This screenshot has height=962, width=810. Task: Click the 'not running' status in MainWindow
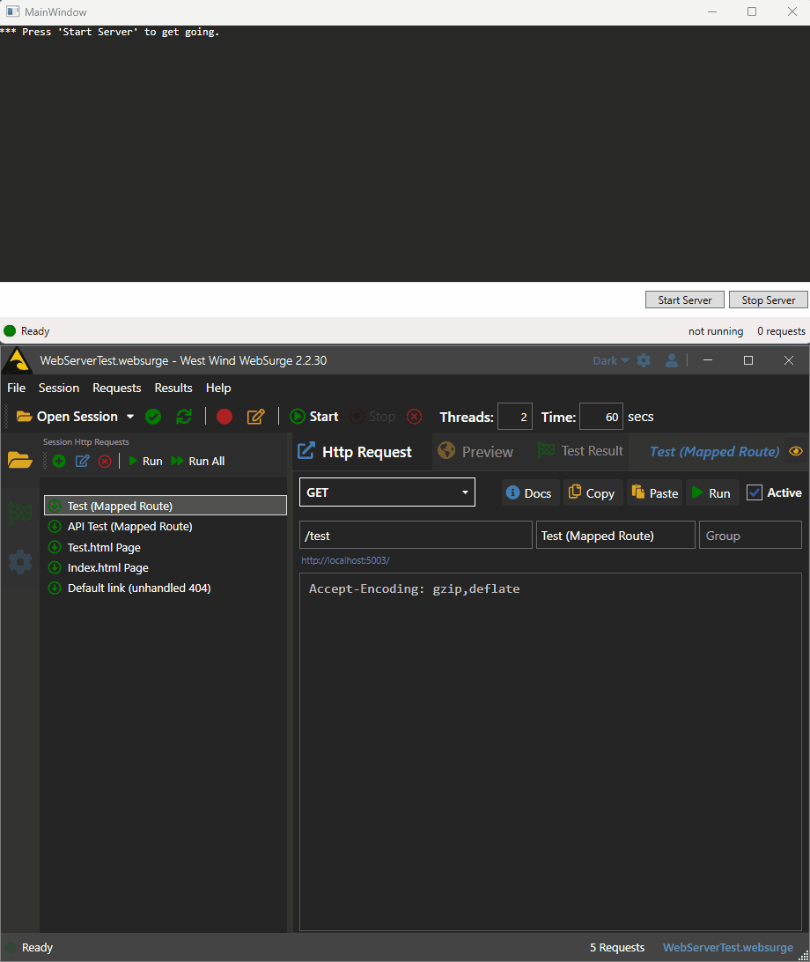click(x=716, y=331)
